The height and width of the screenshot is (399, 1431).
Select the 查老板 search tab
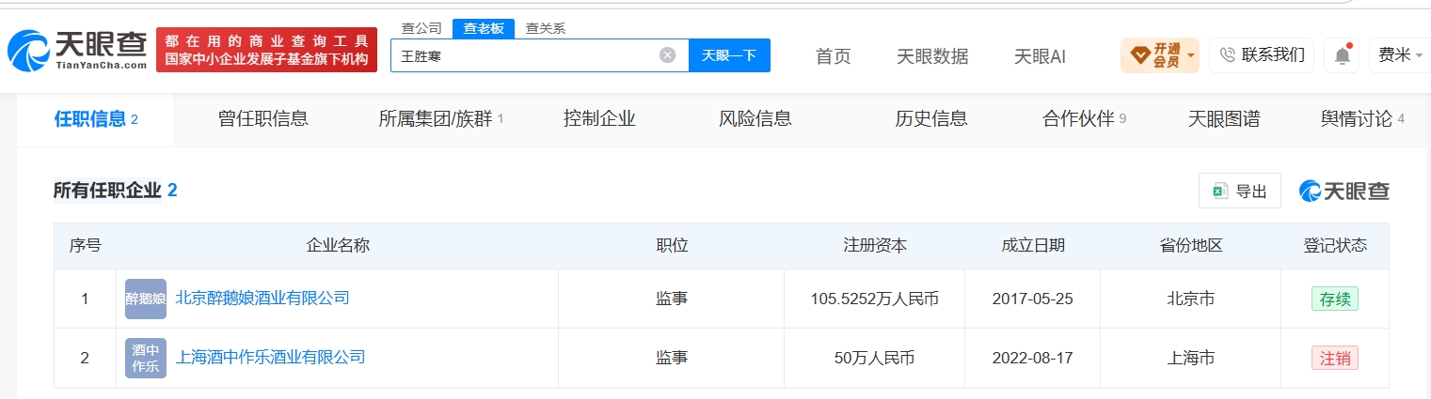point(484,28)
